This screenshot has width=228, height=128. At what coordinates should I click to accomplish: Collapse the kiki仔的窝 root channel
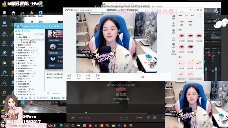[x=17, y=37]
